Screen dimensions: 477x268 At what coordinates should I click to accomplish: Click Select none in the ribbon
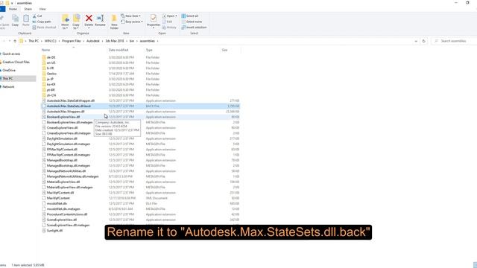[192, 22]
